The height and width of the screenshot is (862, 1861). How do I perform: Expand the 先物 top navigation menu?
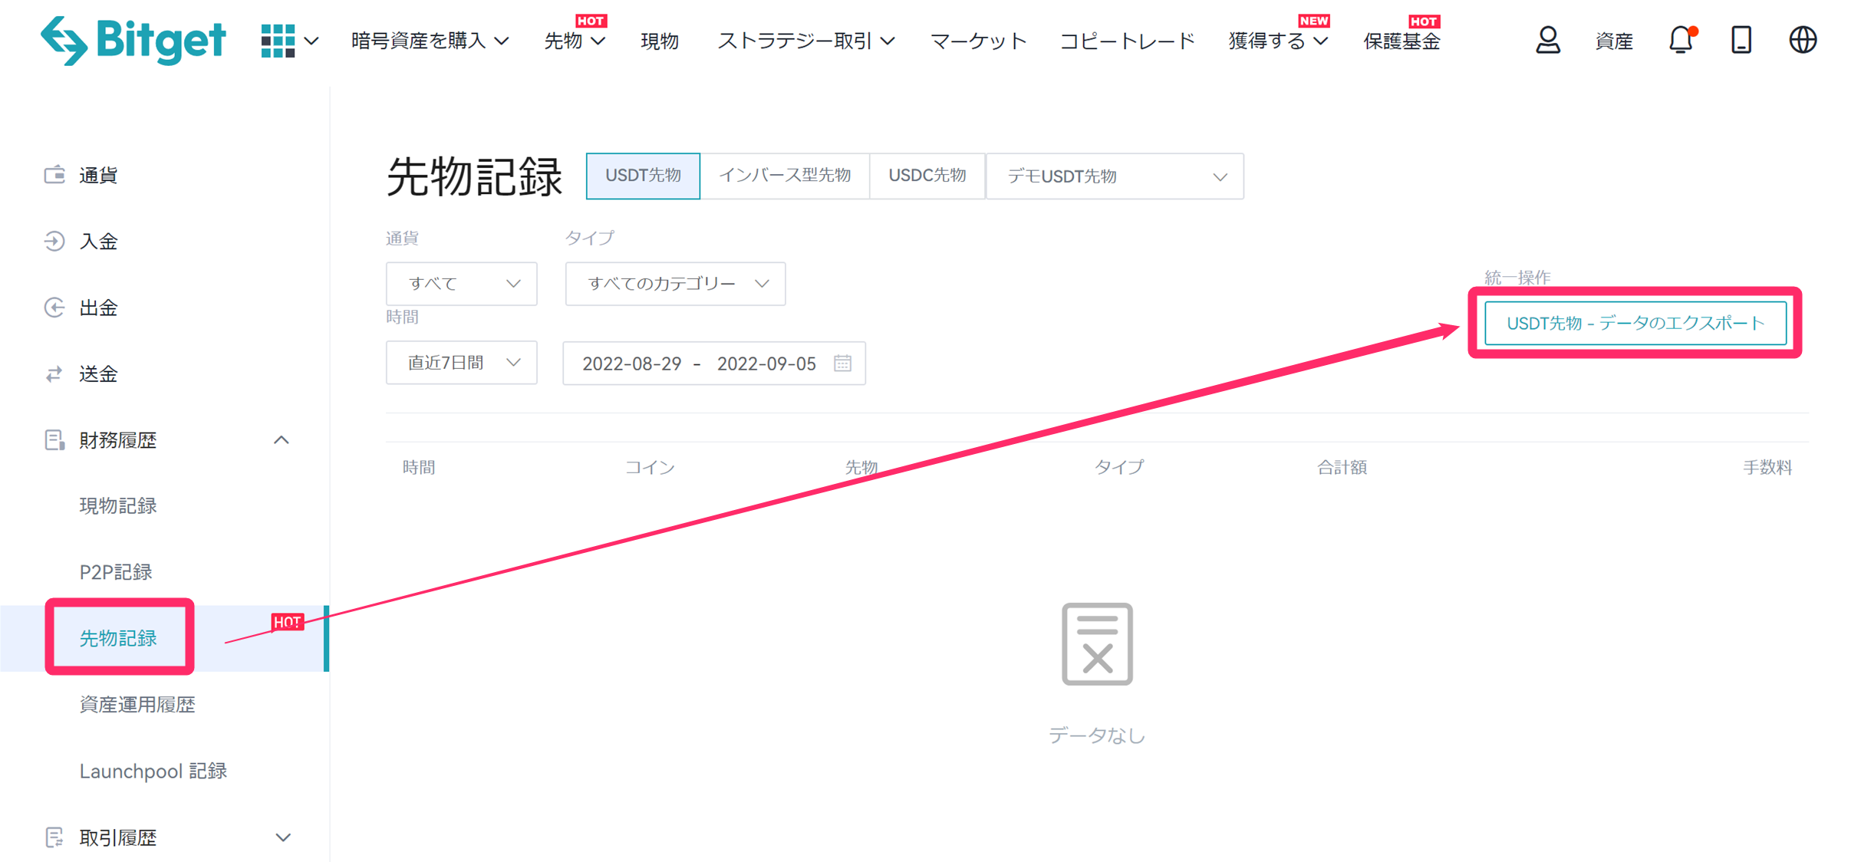(575, 41)
